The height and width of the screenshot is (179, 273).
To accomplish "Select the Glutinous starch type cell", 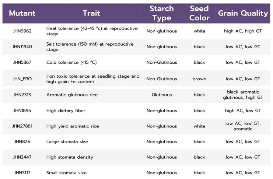I will (x=162, y=95).
